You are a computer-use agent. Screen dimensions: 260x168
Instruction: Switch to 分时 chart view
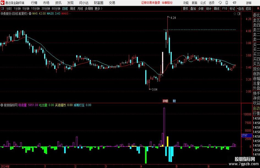(x=9, y=9)
